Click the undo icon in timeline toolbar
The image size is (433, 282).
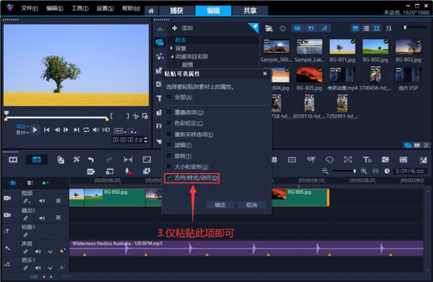(x=91, y=160)
